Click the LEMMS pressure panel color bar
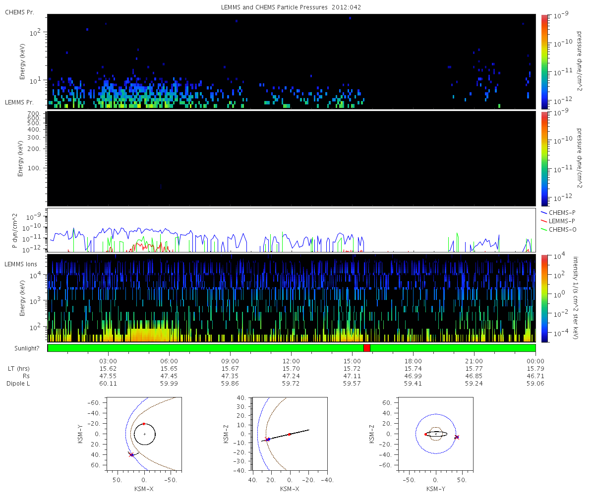595x495 pixels. [544, 158]
